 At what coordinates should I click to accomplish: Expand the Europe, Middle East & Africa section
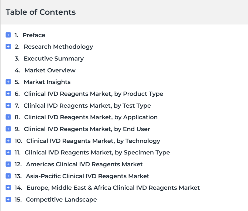[x=8, y=188]
